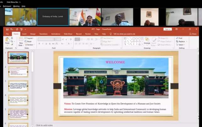Expand the Section dropdown

point(30,45)
